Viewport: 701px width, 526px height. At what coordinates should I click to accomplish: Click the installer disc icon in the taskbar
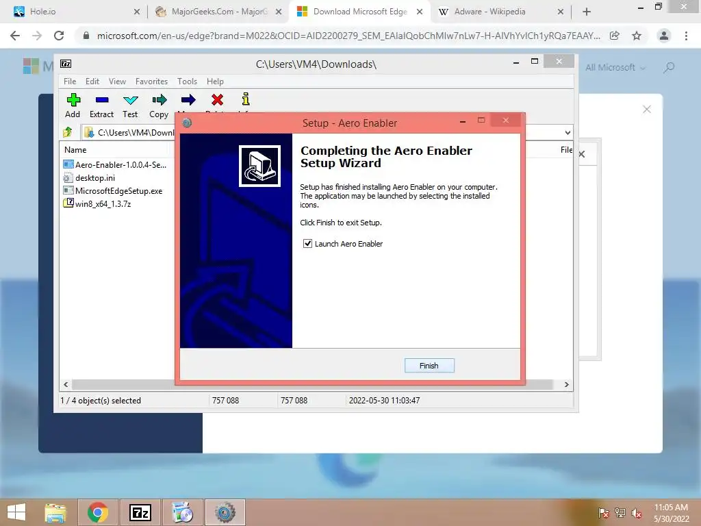click(182, 512)
